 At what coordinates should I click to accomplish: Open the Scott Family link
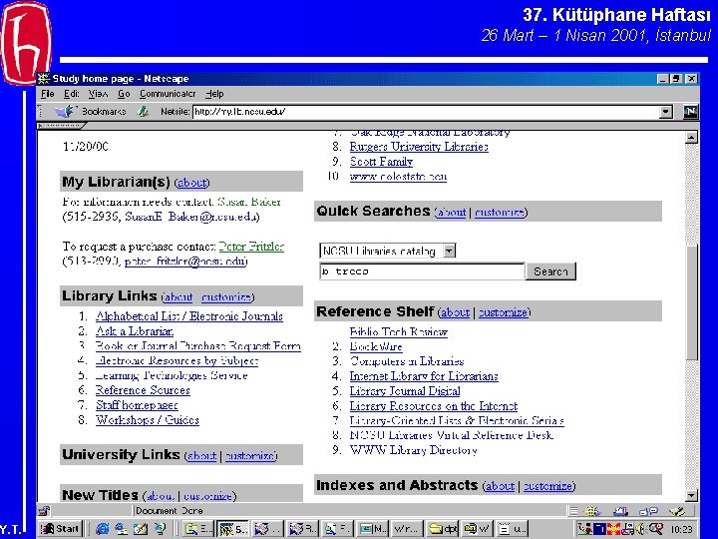coord(381,162)
